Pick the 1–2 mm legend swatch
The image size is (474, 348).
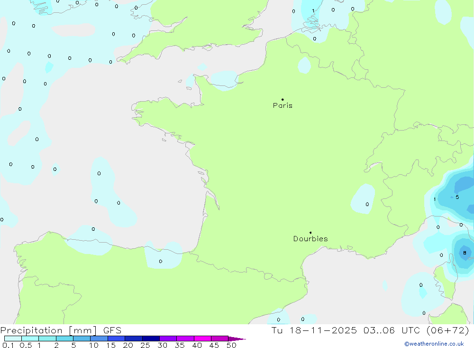(x=47, y=339)
